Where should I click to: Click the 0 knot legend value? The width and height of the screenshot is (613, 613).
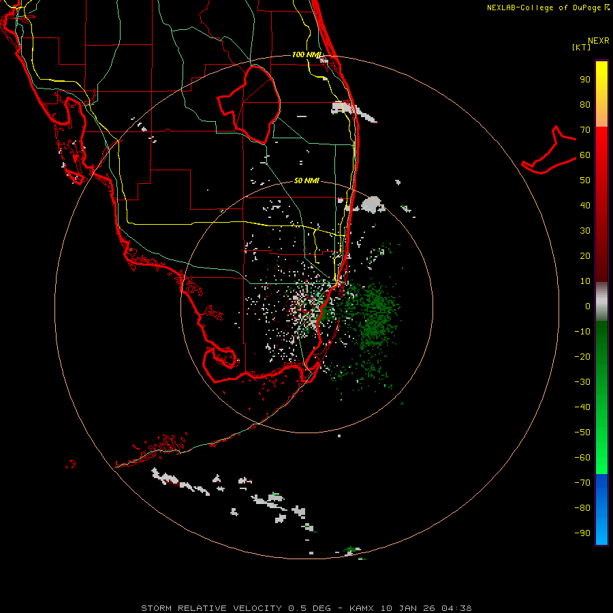click(x=588, y=306)
